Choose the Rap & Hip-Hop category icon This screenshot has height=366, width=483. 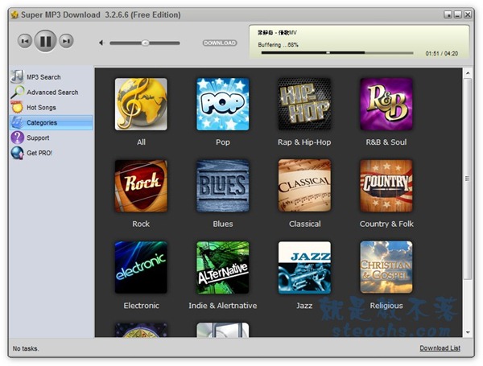304,105
